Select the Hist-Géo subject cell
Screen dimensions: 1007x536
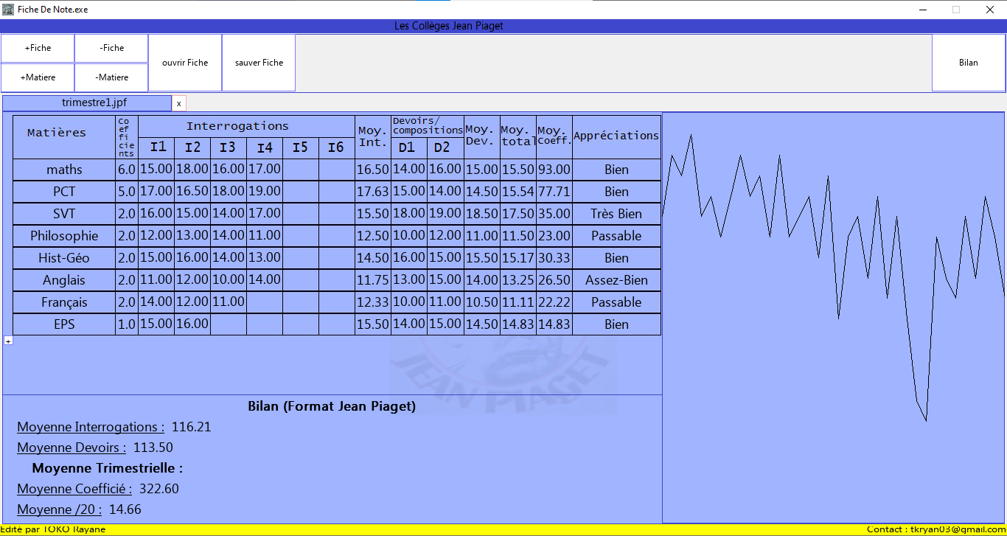pyautogui.click(x=64, y=258)
